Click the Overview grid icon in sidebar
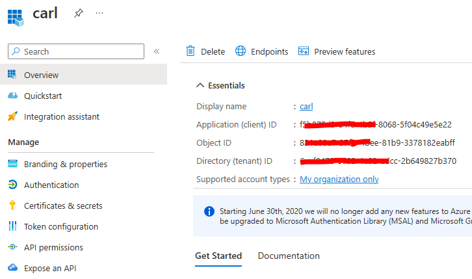 (x=12, y=74)
